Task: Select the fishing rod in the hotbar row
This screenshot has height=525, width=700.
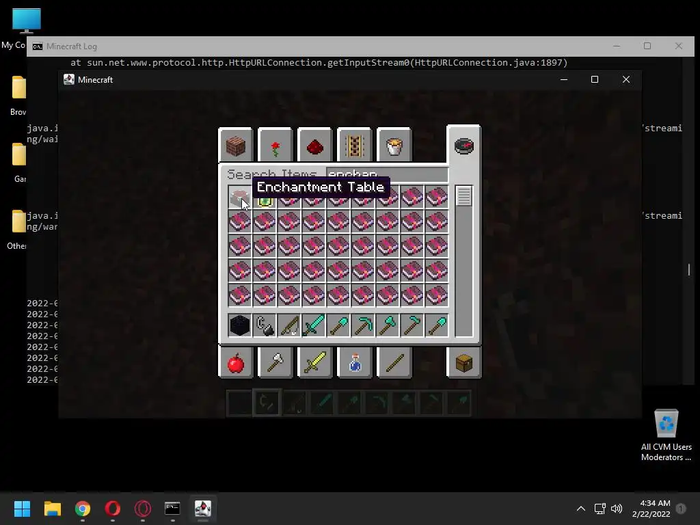Action: tap(289, 325)
